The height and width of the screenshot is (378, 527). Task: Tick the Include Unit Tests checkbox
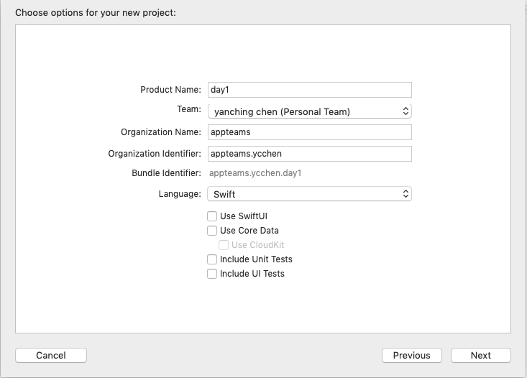tap(212, 259)
